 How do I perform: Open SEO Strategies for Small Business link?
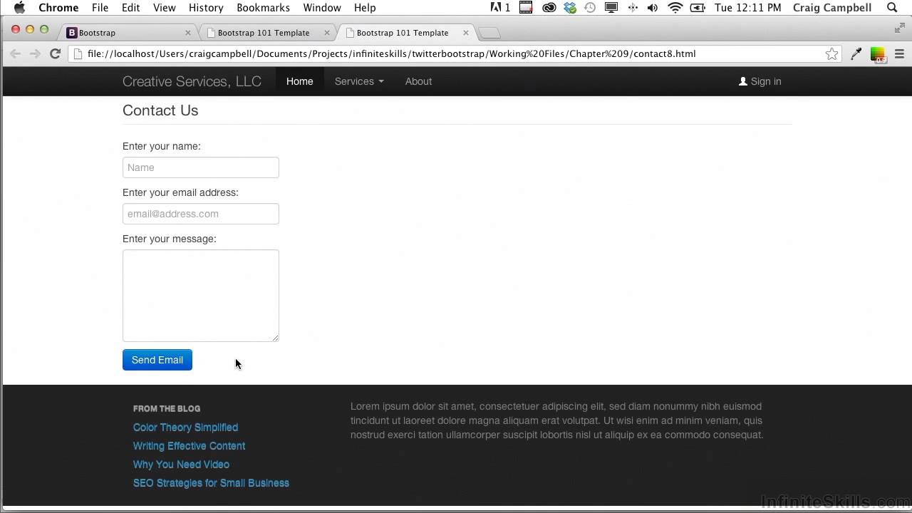coord(211,483)
